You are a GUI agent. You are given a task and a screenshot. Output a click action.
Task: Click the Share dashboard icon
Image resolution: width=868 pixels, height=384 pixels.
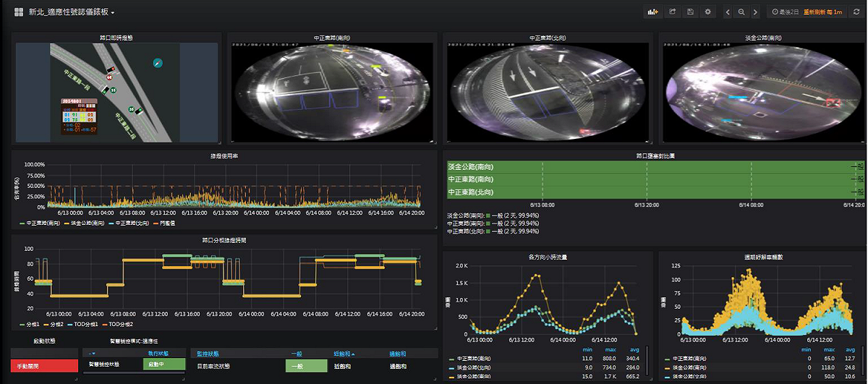(x=672, y=12)
